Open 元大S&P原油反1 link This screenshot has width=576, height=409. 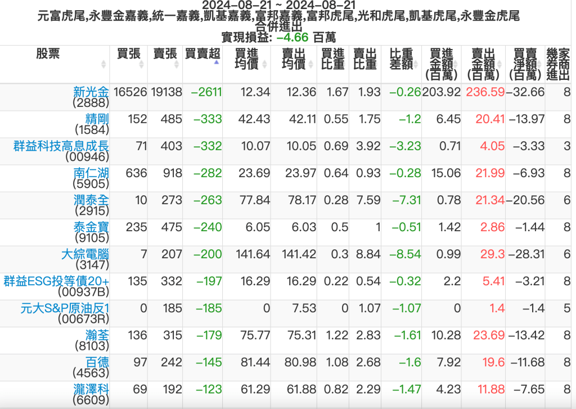[65, 308]
